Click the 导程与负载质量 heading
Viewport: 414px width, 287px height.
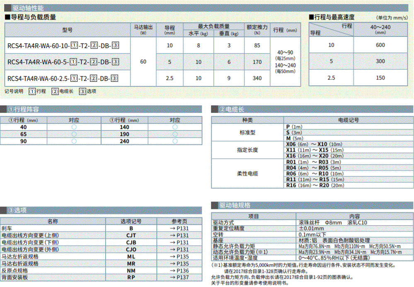pyautogui.click(x=31, y=17)
